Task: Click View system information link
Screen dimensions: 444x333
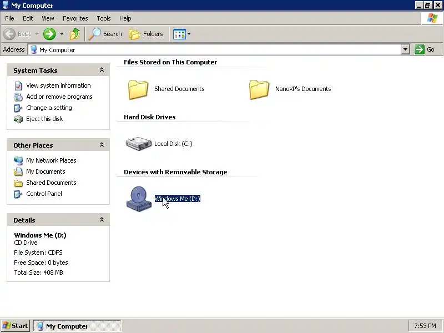Action: [58, 85]
